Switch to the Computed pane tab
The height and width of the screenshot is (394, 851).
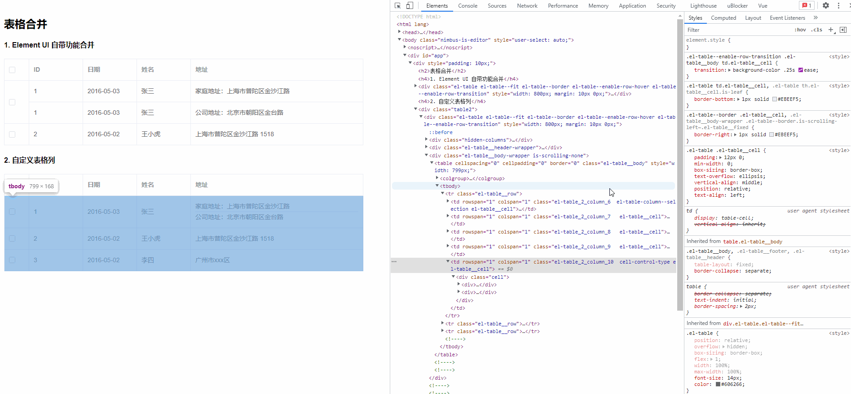point(723,18)
